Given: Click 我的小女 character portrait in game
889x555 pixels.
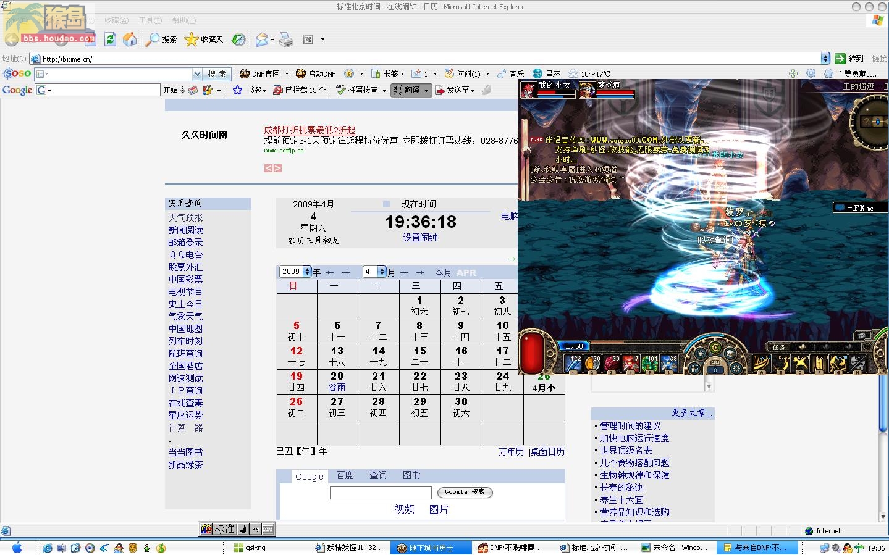Looking at the screenshot, I should (x=529, y=90).
